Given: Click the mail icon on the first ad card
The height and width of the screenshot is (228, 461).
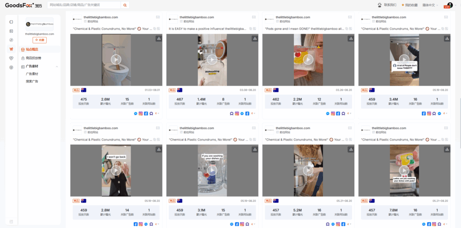Looking at the screenshot, I should pos(158,17).
